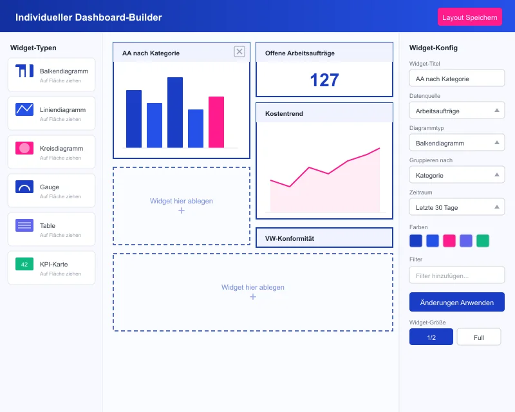The height and width of the screenshot is (412, 515).
Task: Click the plus in the lower drop zone
Action: 253,297
